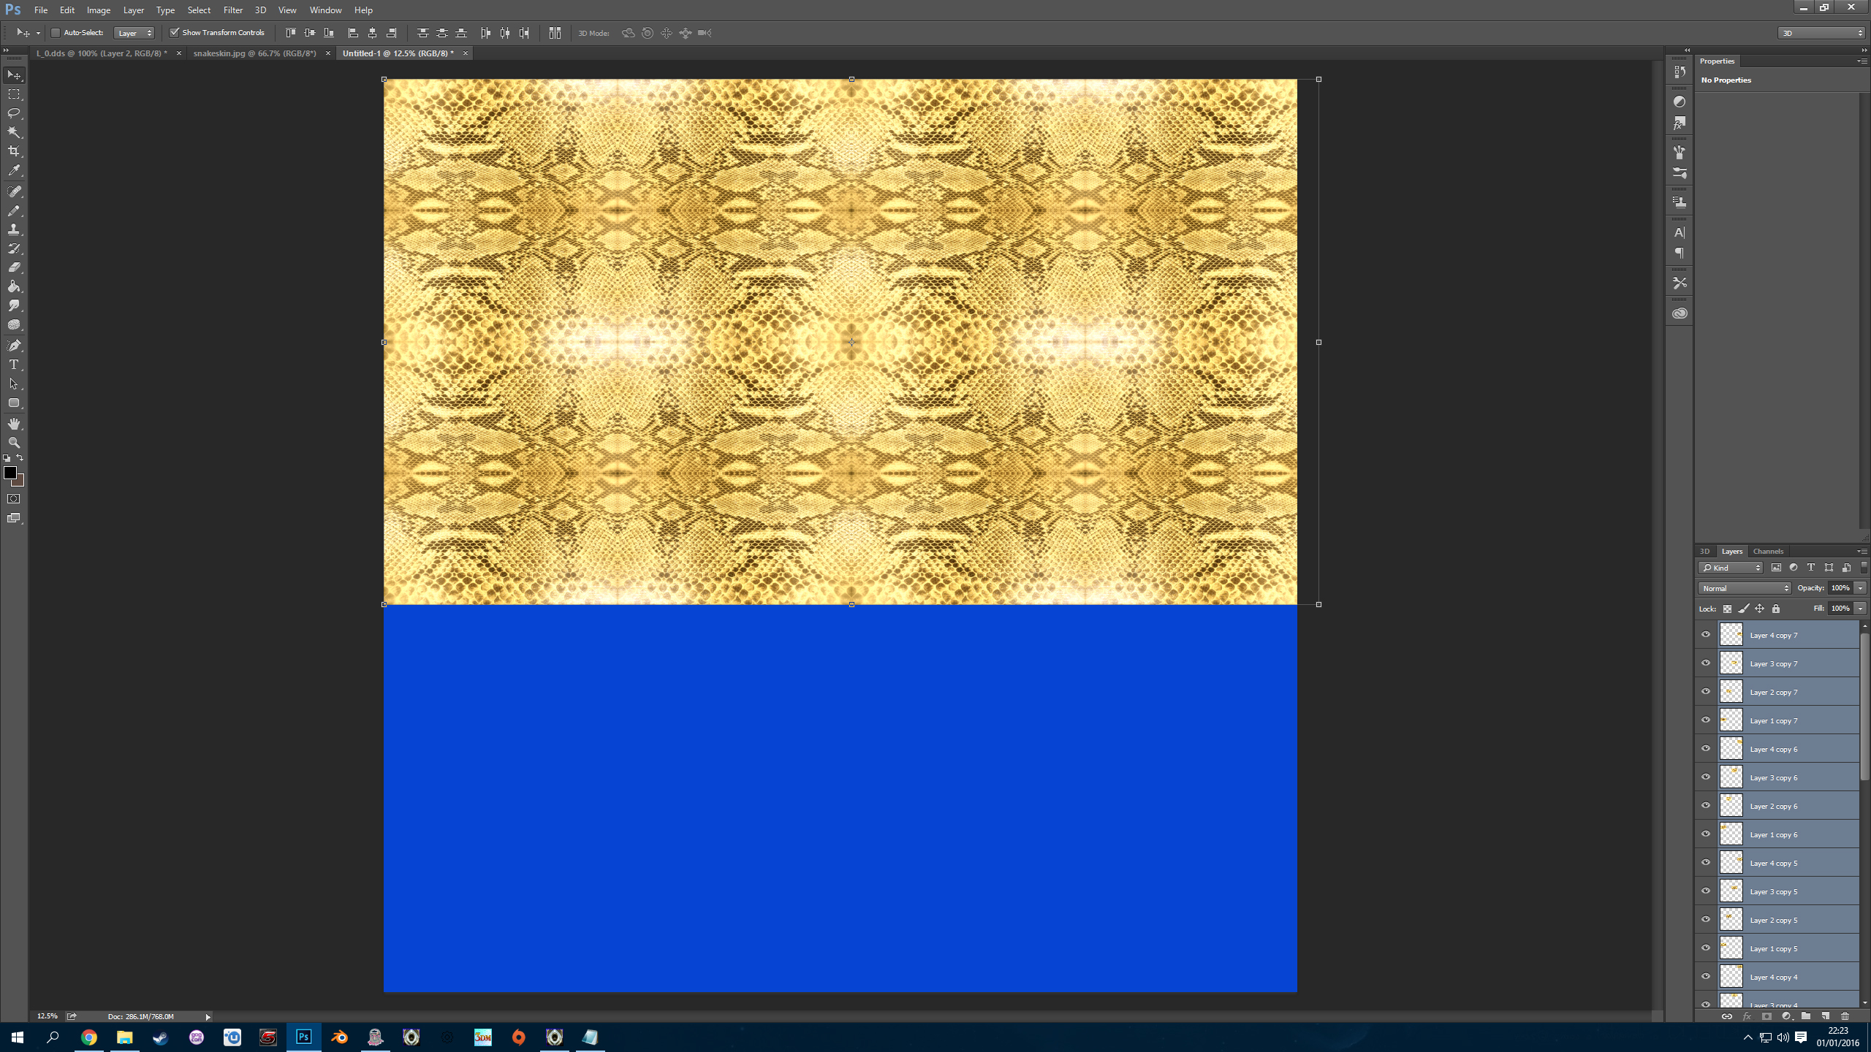Open the Fill slider dropdown arrow
Viewport: 1871px width, 1052px height.
[1860, 609]
